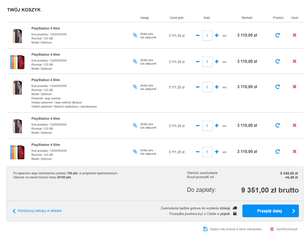Delete the fourth cart item with red X
The height and width of the screenshot is (235, 308).
295,125
